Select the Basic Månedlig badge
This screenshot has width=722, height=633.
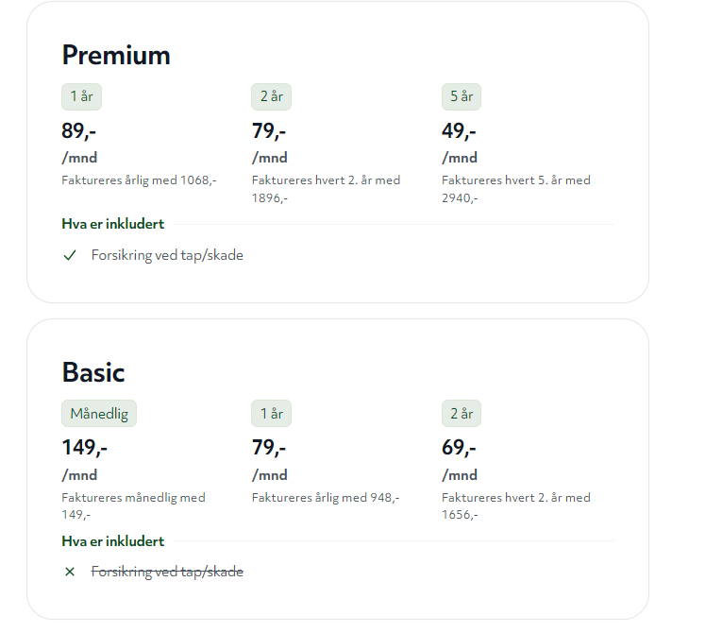tap(99, 414)
